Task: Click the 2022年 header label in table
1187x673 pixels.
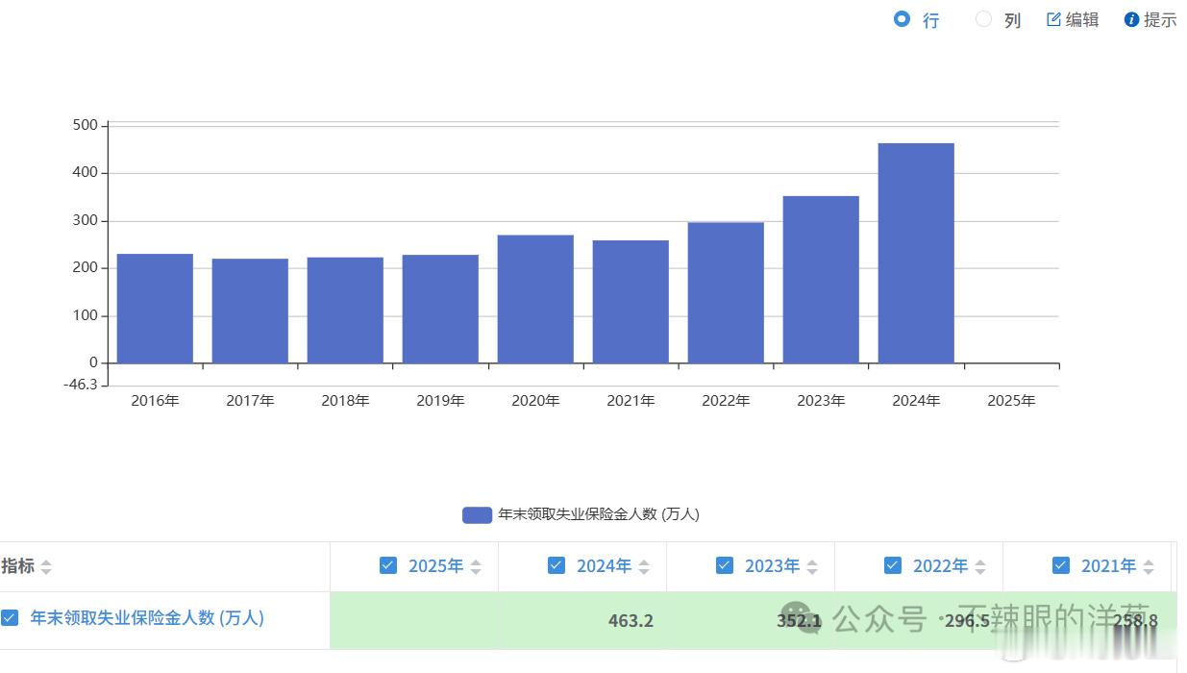Action: 940,566
